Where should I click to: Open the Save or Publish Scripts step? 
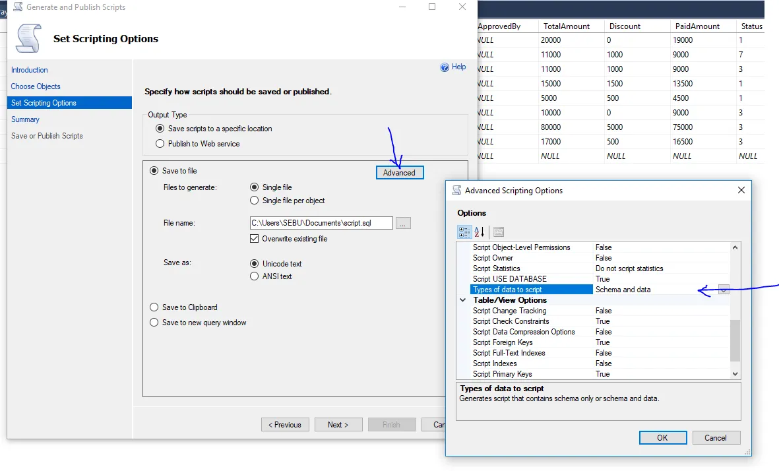coord(47,136)
